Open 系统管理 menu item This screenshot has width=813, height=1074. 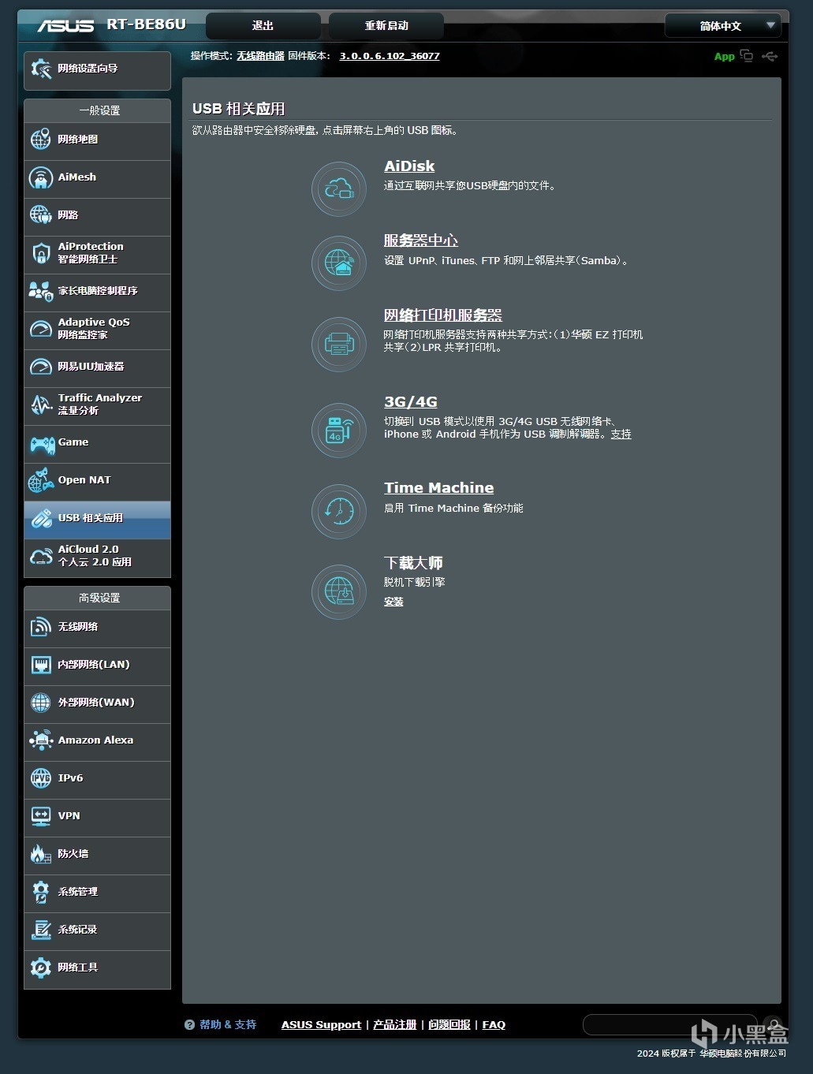tap(97, 892)
